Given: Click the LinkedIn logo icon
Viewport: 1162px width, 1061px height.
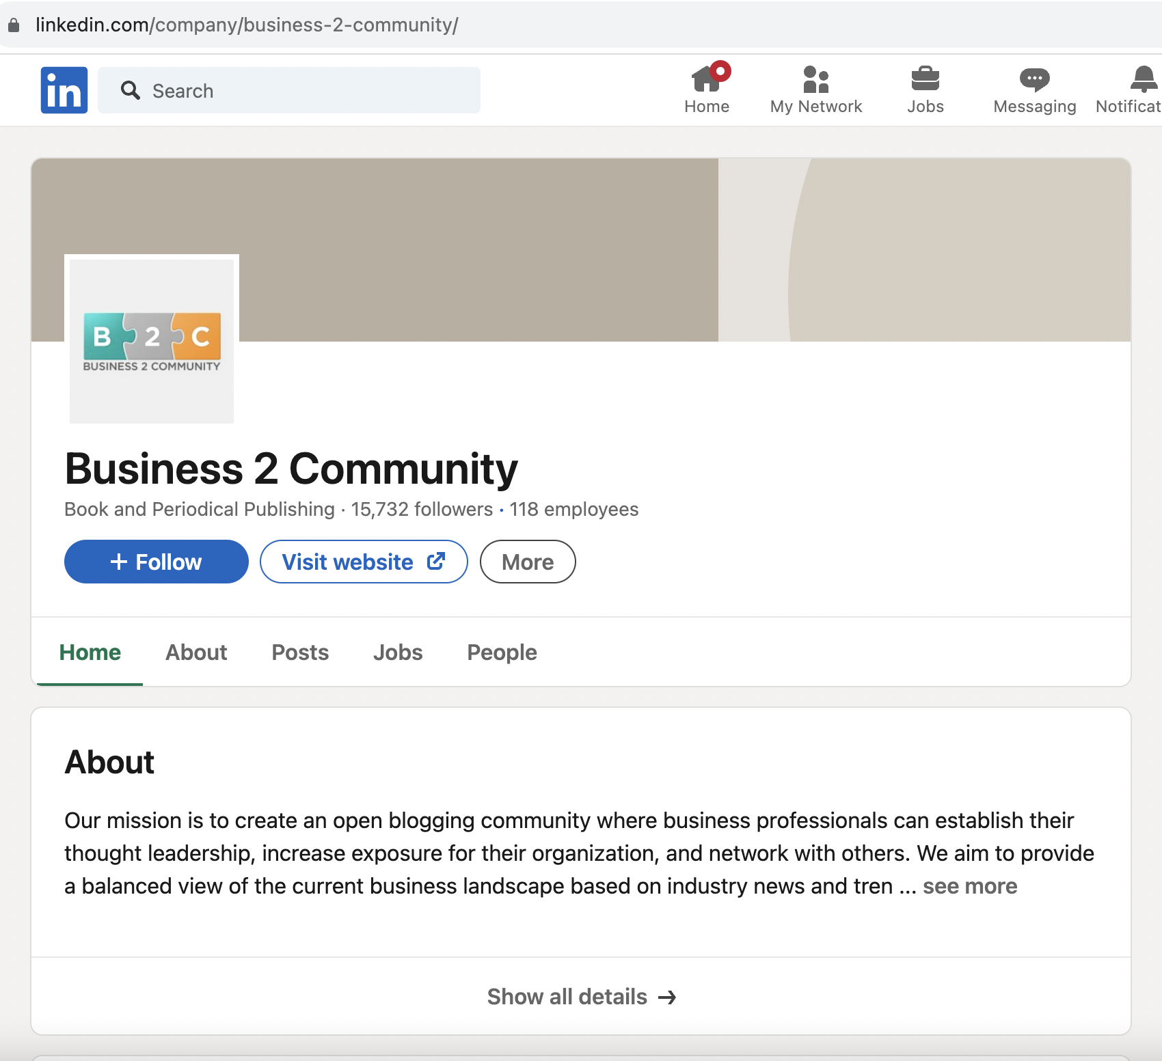Looking at the screenshot, I should click(64, 90).
